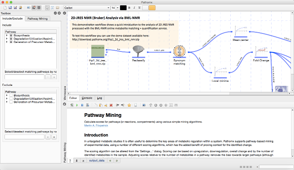Toggle Degradation/Utilization checkbox under Exclude
The height and width of the screenshot is (170, 294).
(11, 98)
